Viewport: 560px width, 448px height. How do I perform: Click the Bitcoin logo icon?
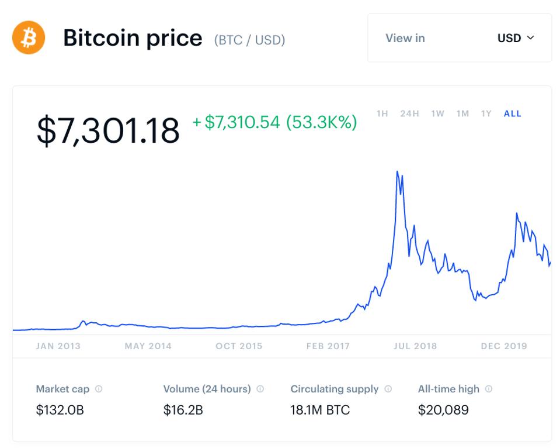click(27, 37)
